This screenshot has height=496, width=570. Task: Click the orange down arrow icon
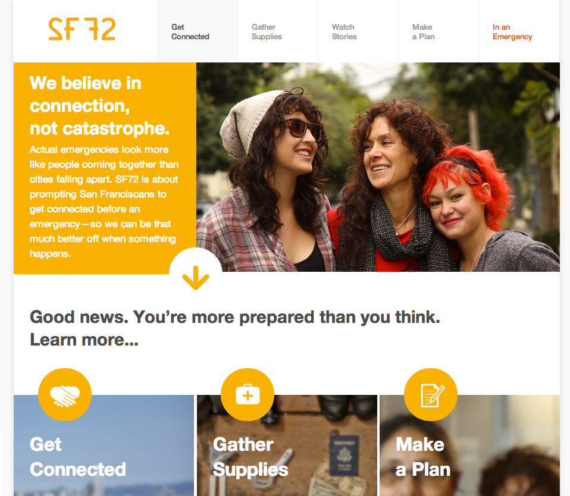click(x=196, y=278)
